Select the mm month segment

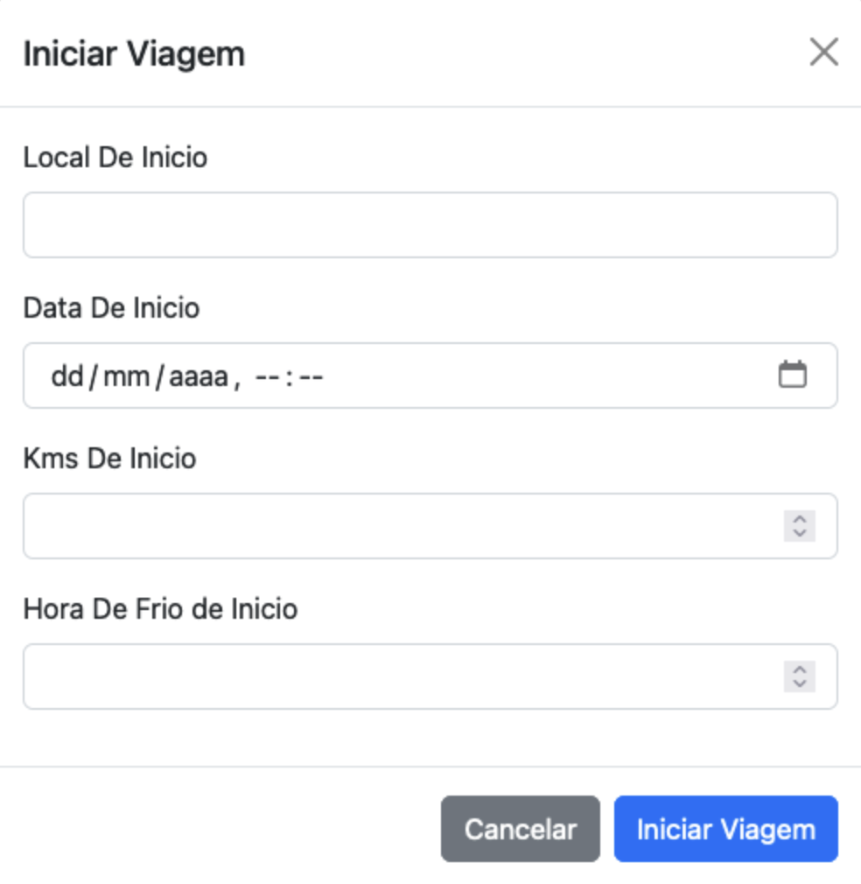tap(127, 376)
